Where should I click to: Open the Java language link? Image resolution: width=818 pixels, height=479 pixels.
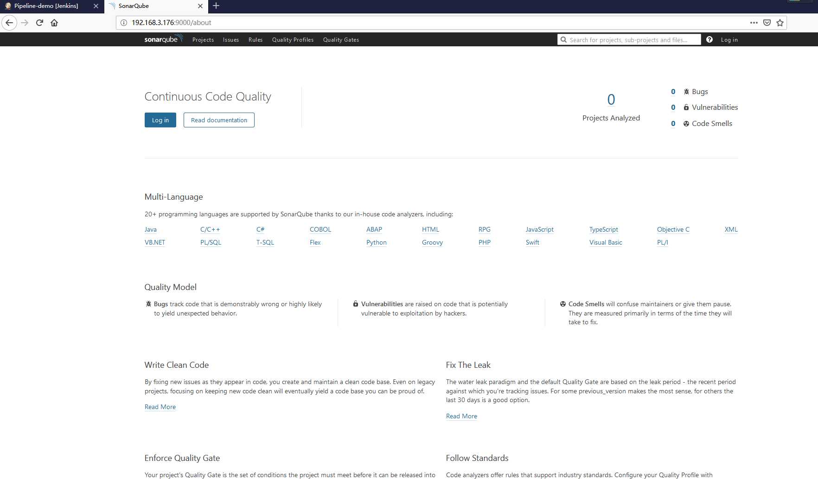coord(151,229)
